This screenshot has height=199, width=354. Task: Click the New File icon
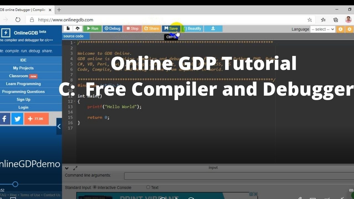click(x=68, y=28)
